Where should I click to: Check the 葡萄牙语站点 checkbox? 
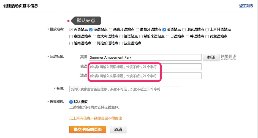tap(137, 30)
